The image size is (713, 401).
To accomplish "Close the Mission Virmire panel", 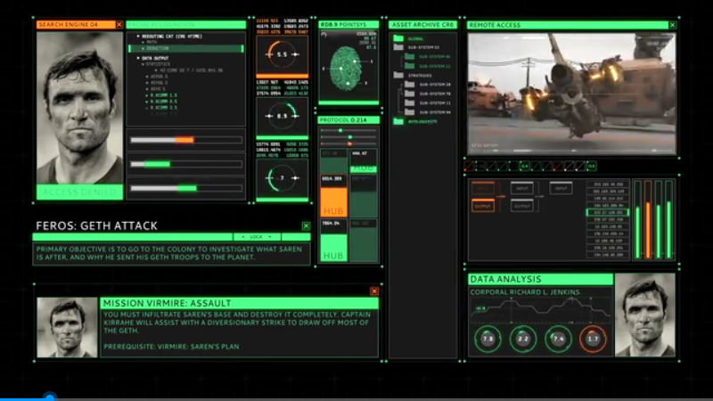I will point(374,291).
